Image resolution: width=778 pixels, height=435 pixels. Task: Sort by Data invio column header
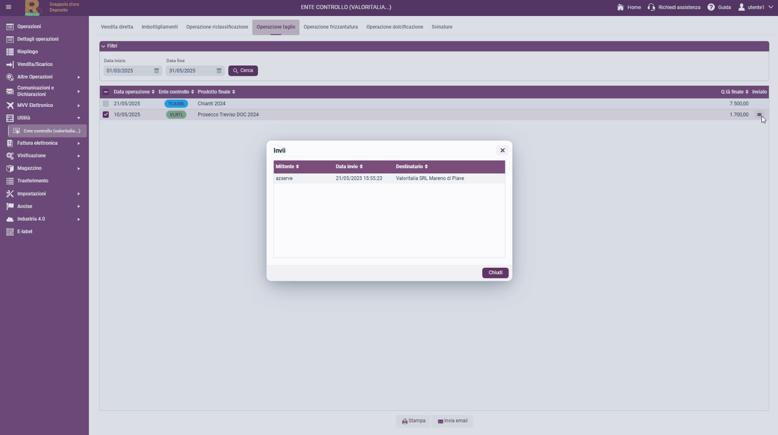pyautogui.click(x=349, y=167)
